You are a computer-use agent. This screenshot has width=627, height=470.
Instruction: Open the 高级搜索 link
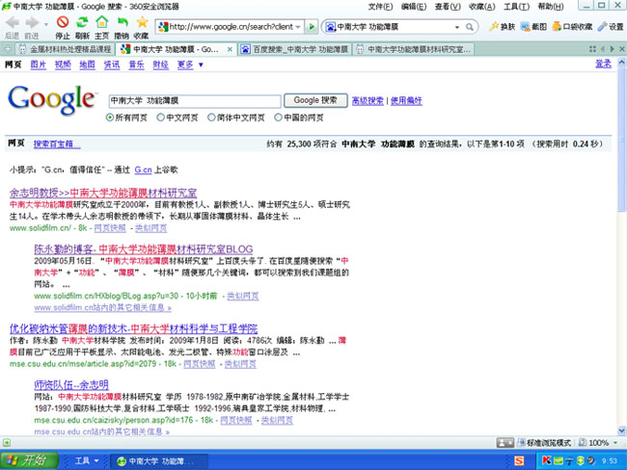tap(368, 101)
